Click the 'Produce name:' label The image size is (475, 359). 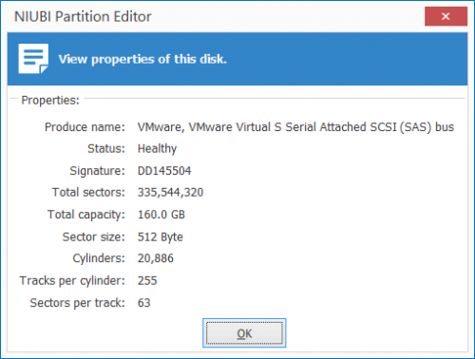point(85,127)
